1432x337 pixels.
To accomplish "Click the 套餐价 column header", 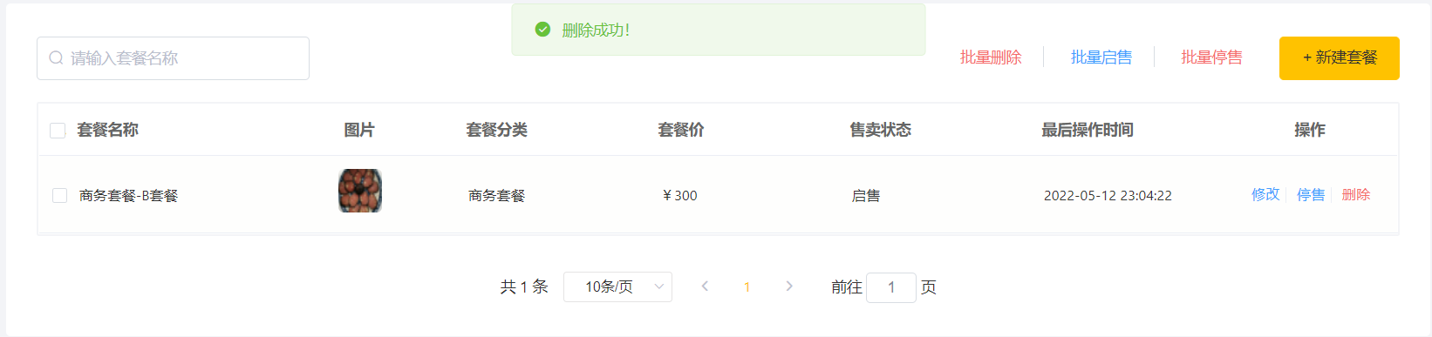I will click(681, 130).
